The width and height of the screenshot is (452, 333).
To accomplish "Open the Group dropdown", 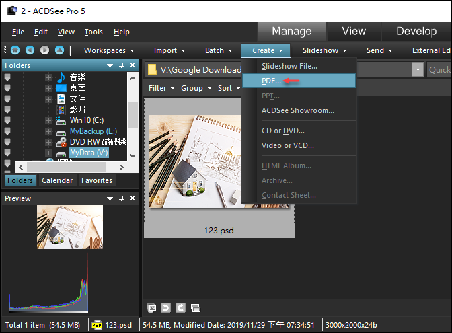I will 196,88.
